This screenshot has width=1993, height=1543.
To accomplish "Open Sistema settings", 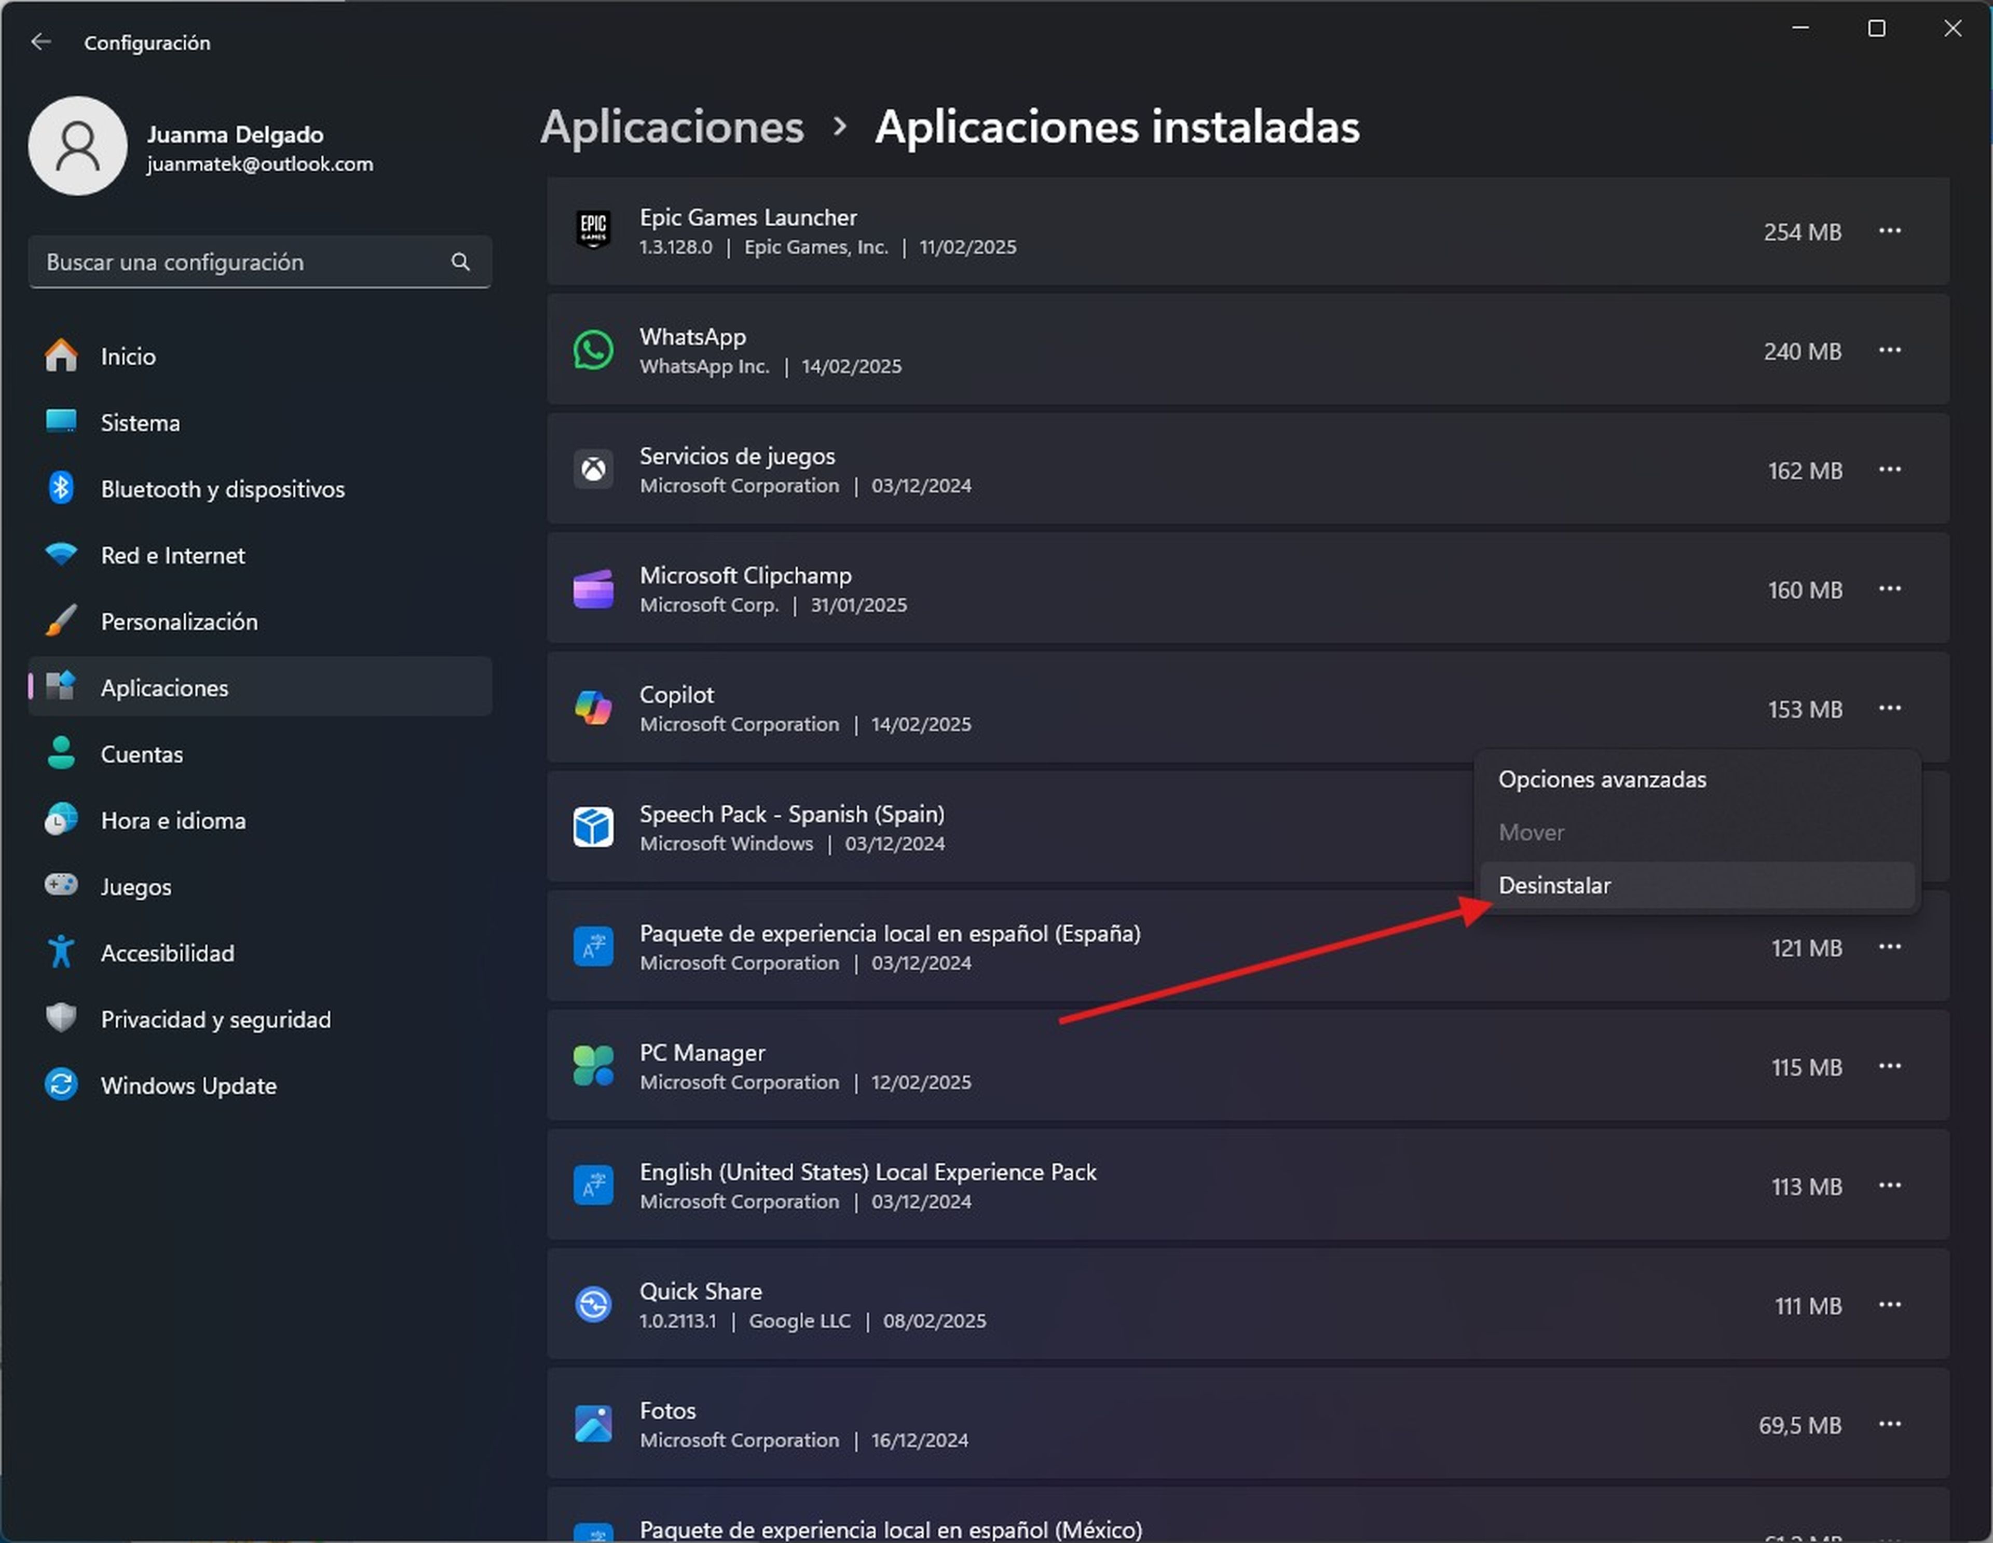I will [x=260, y=422].
